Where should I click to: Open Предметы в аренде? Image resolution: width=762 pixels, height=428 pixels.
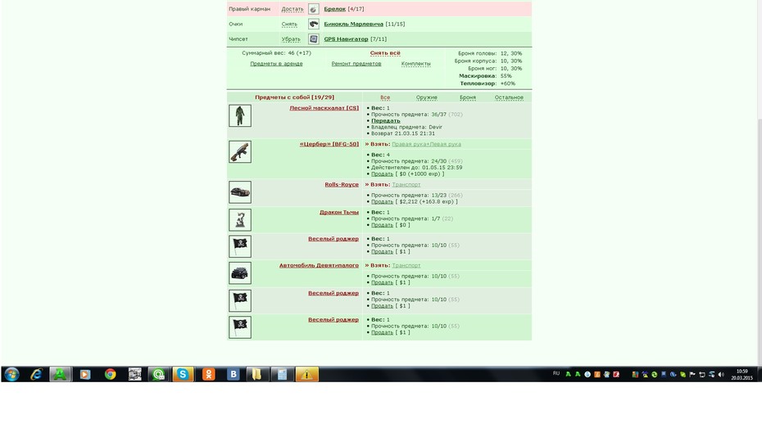276,64
